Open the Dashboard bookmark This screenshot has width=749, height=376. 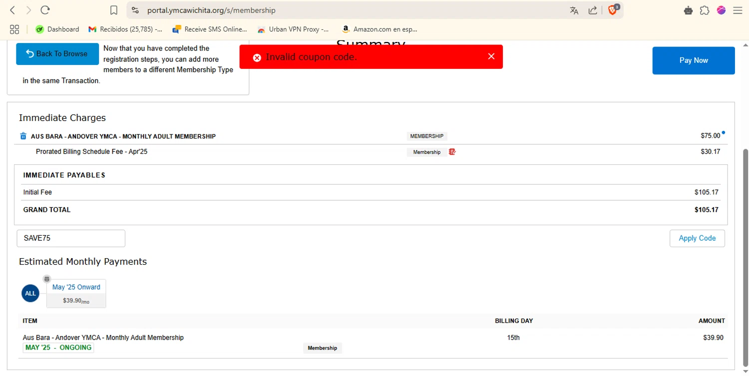(57, 29)
